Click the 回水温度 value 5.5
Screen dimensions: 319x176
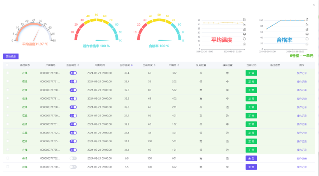127,167
